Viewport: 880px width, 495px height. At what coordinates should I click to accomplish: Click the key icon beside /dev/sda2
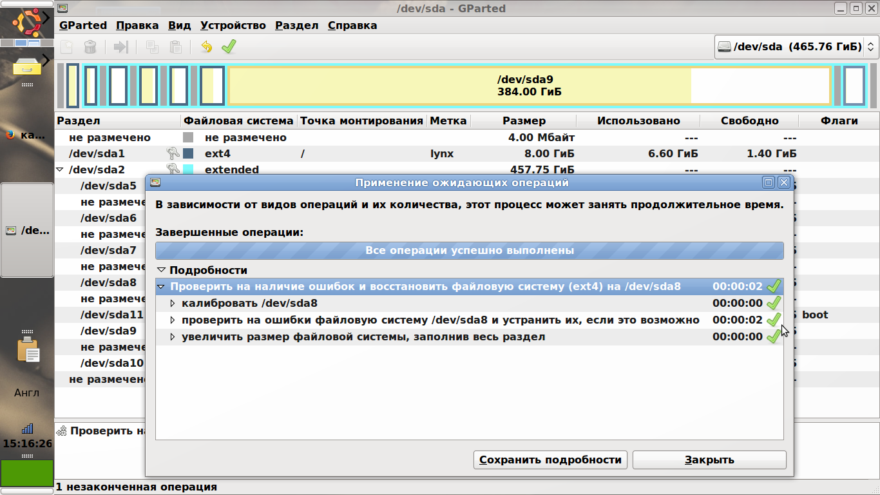click(173, 170)
